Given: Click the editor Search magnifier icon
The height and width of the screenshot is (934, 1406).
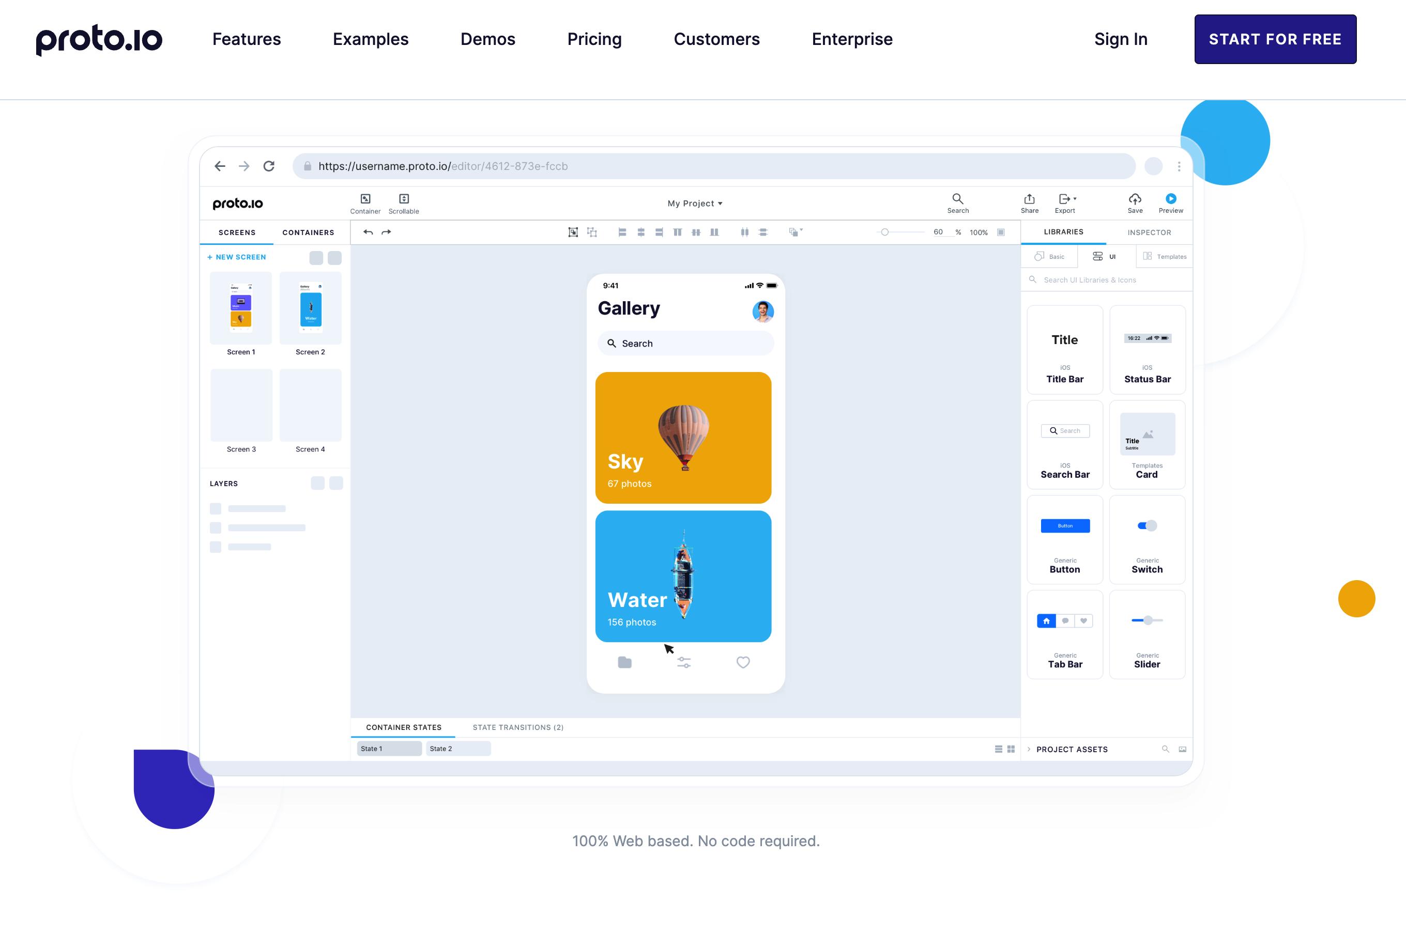Looking at the screenshot, I should [x=958, y=199].
